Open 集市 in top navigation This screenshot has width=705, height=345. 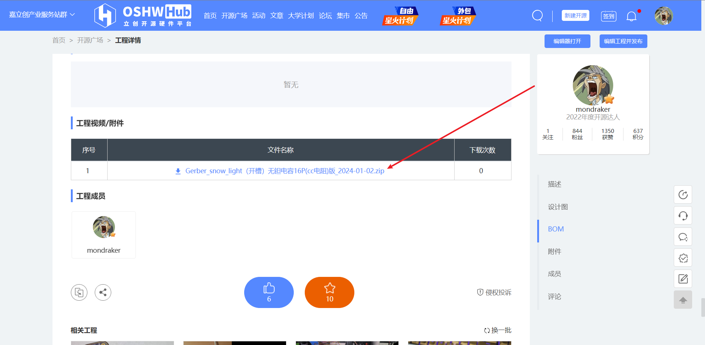point(343,16)
